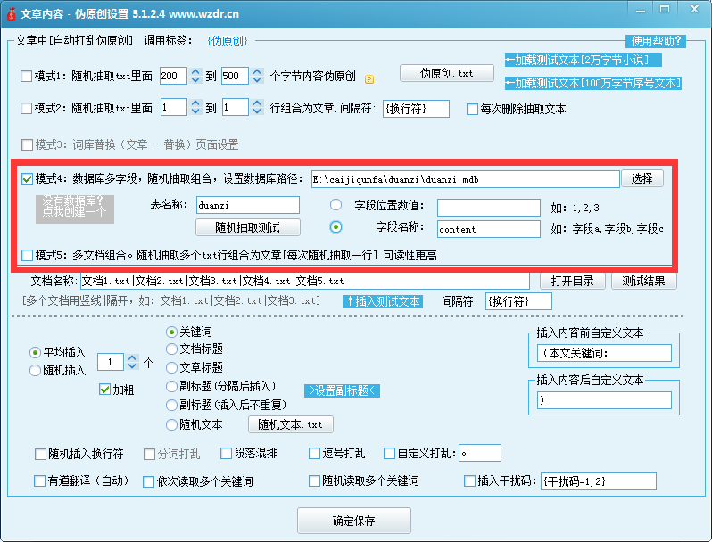The width and height of the screenshot is (712, 542).
Task: Select 字段名称 radio button
Action: click(336, 226)
